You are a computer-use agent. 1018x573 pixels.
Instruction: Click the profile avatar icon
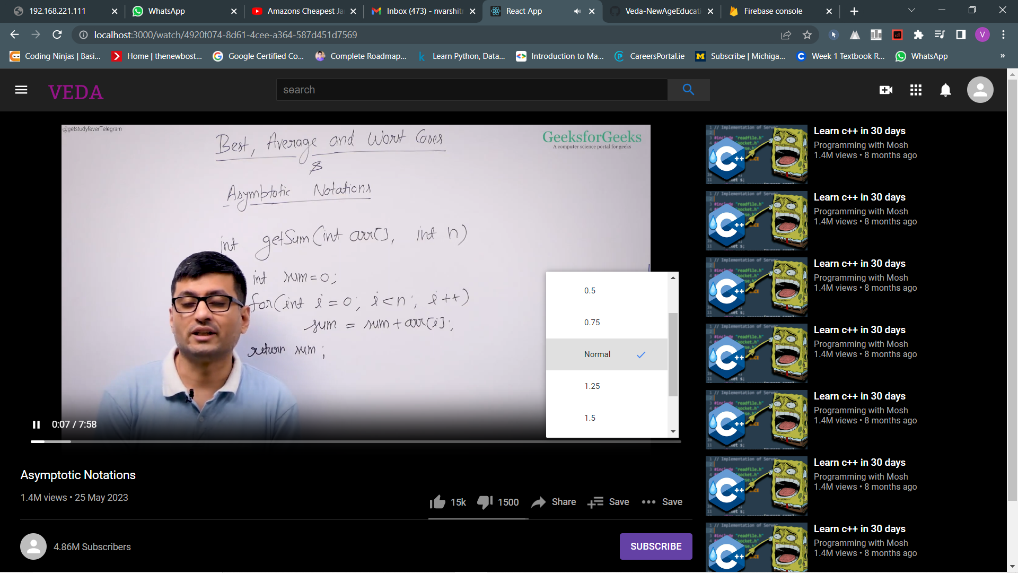[x=980, y=90]
